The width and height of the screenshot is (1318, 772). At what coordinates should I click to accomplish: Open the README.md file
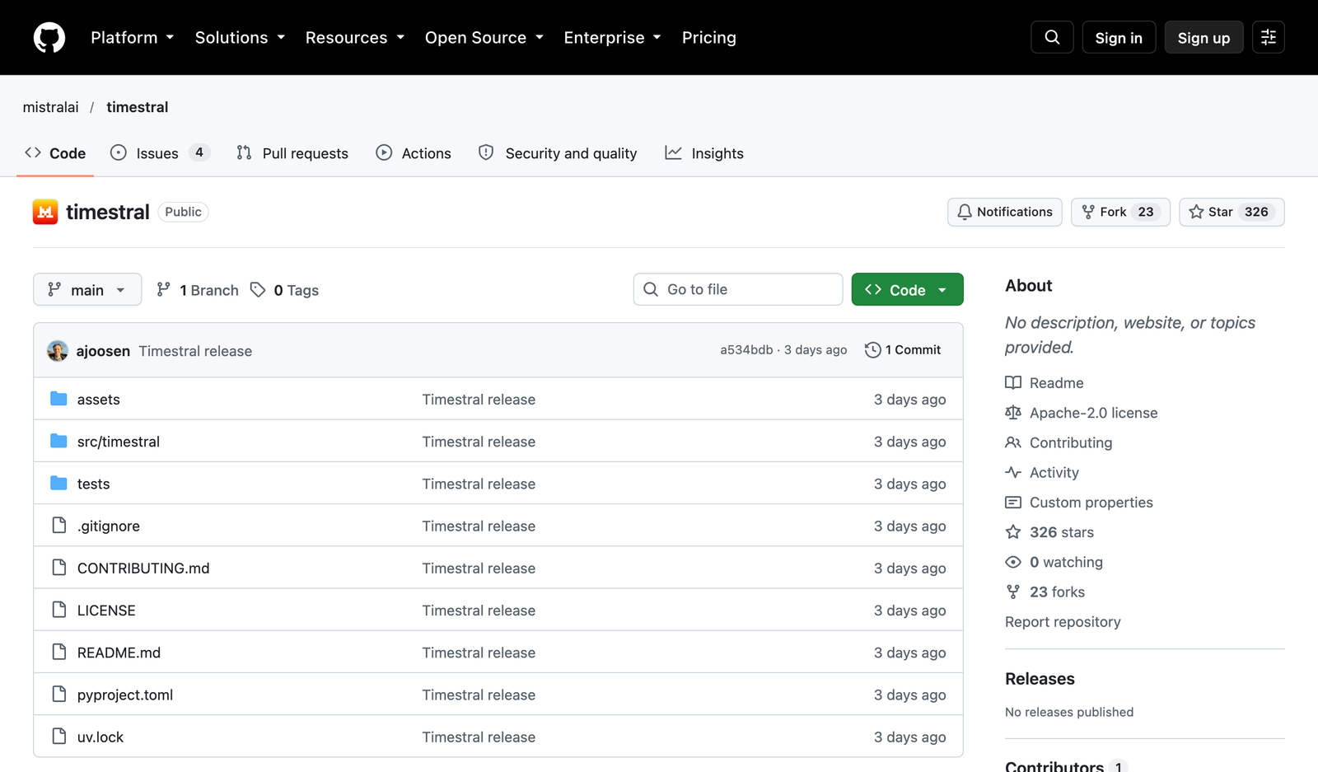pos(119,653)
